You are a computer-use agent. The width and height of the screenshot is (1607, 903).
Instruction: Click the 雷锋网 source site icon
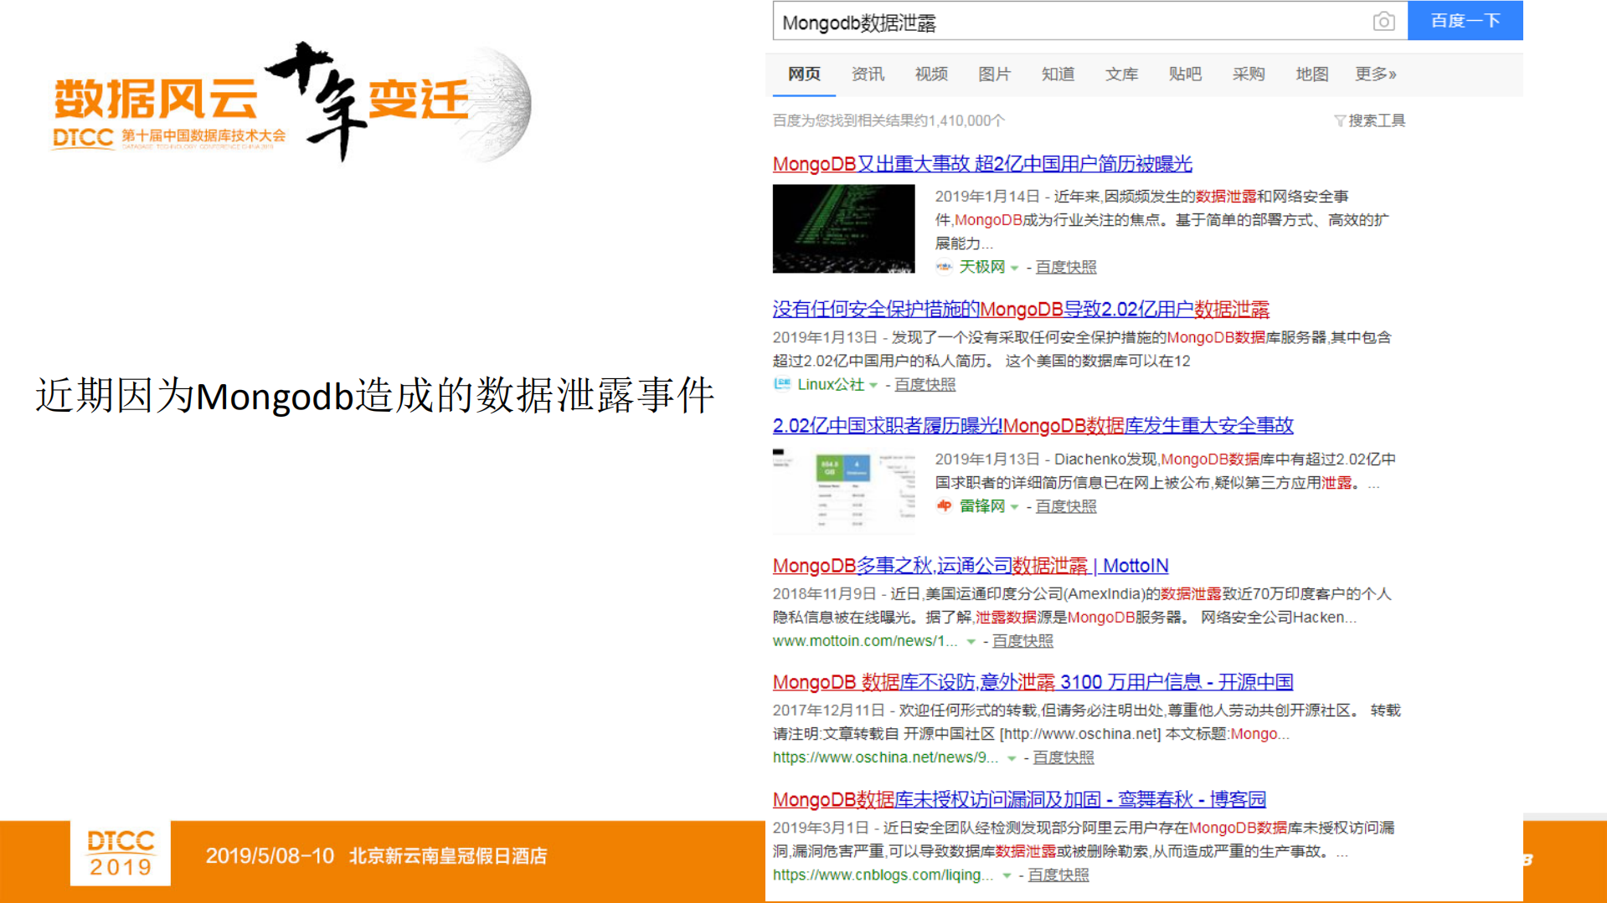pos(945,506)
